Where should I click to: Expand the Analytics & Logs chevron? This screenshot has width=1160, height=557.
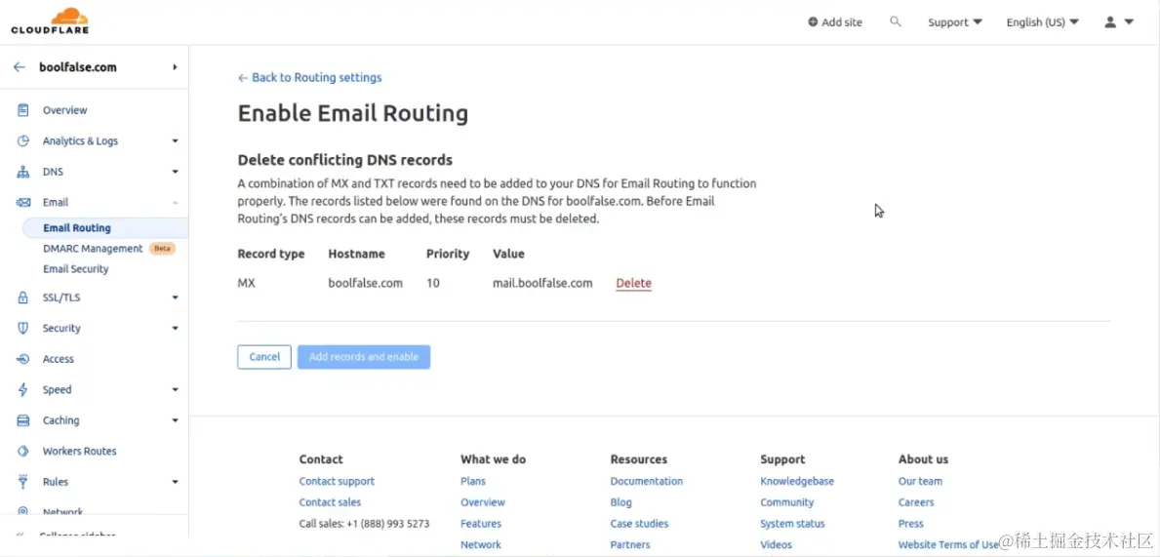tap(176, 140)
